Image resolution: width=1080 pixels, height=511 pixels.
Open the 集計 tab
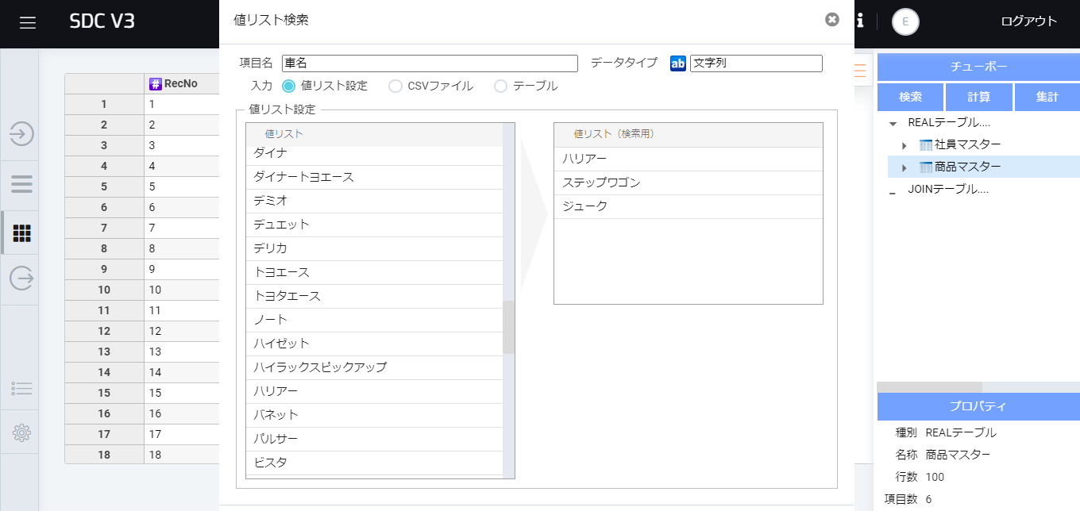coord(1047,96)
